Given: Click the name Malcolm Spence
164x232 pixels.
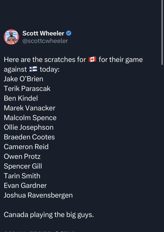Looking at the screenshot, I should coord(30,118).
